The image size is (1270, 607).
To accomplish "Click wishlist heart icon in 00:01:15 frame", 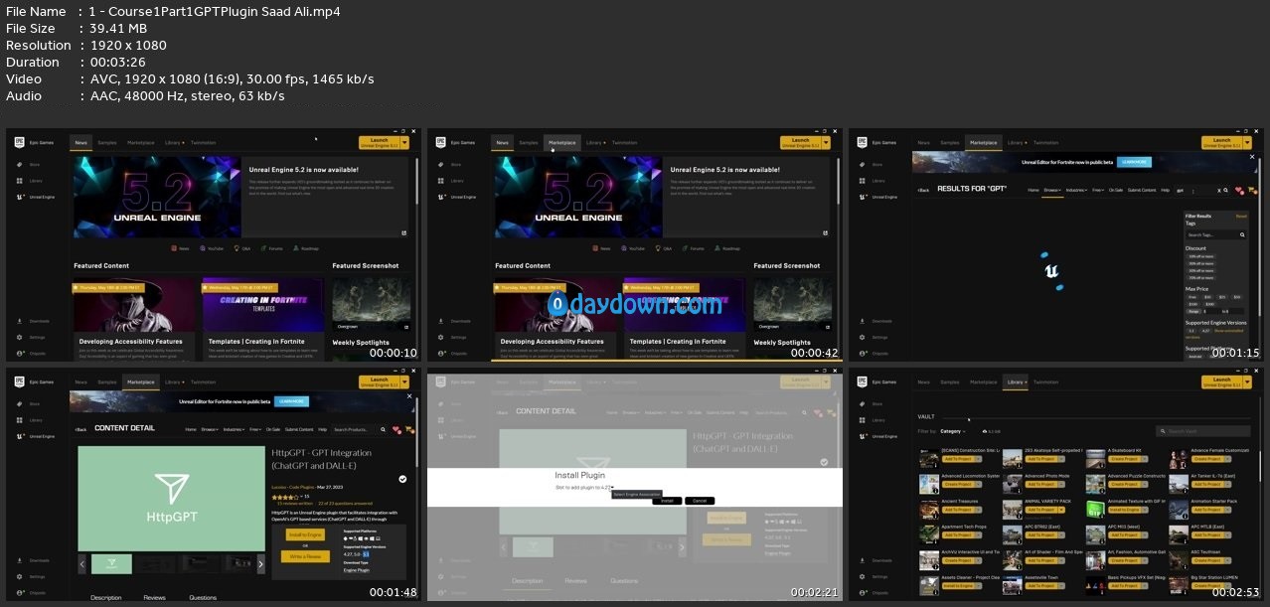I will pos(1239,190).
